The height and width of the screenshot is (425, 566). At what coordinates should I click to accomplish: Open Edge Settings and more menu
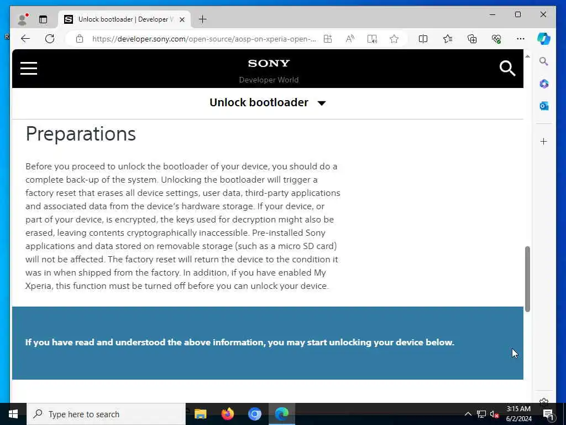tap(520, 39)
